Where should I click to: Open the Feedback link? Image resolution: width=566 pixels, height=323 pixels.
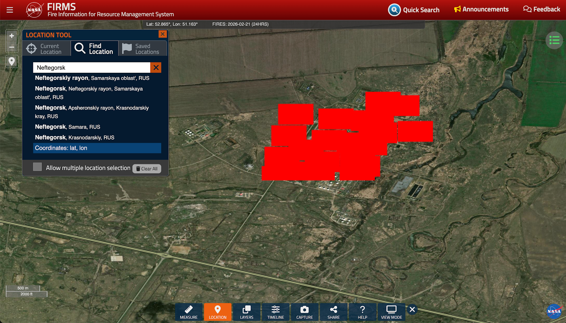point(542,10)
